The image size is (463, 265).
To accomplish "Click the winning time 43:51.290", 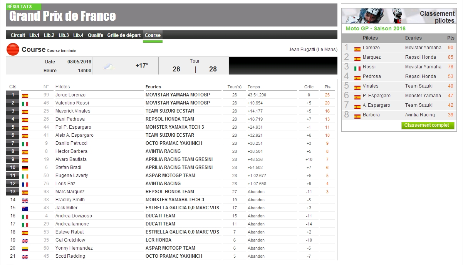I will coord(257,95).
